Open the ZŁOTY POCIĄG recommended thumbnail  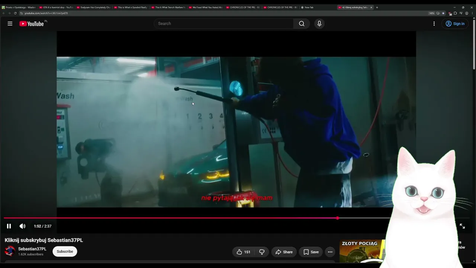point(362,251)
